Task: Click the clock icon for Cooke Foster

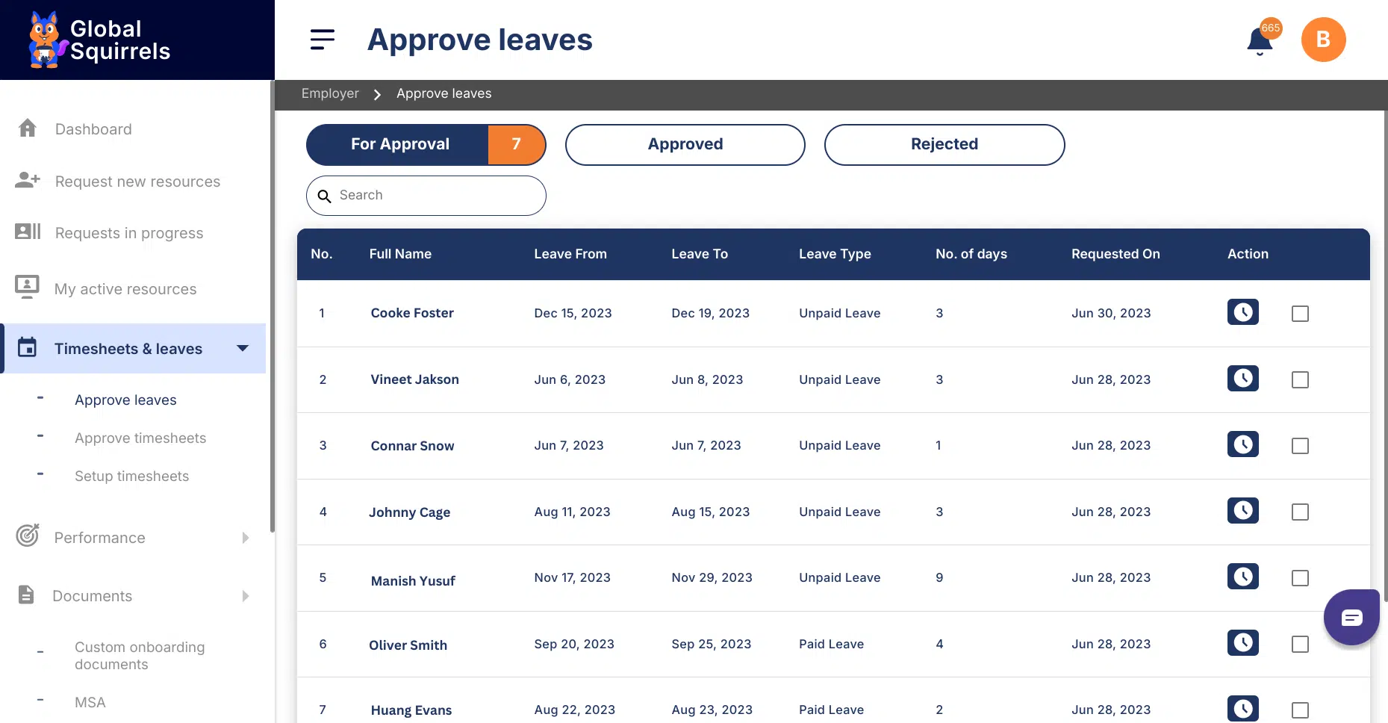Action: (1242, 312)
